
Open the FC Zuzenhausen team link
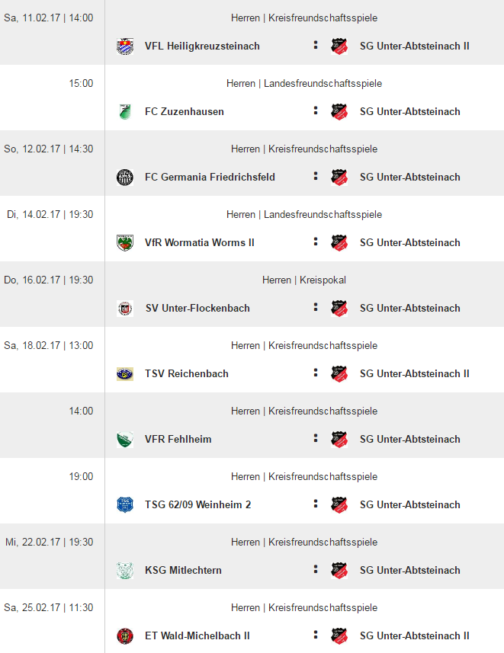pyautogui.click(x=185, y=111)
